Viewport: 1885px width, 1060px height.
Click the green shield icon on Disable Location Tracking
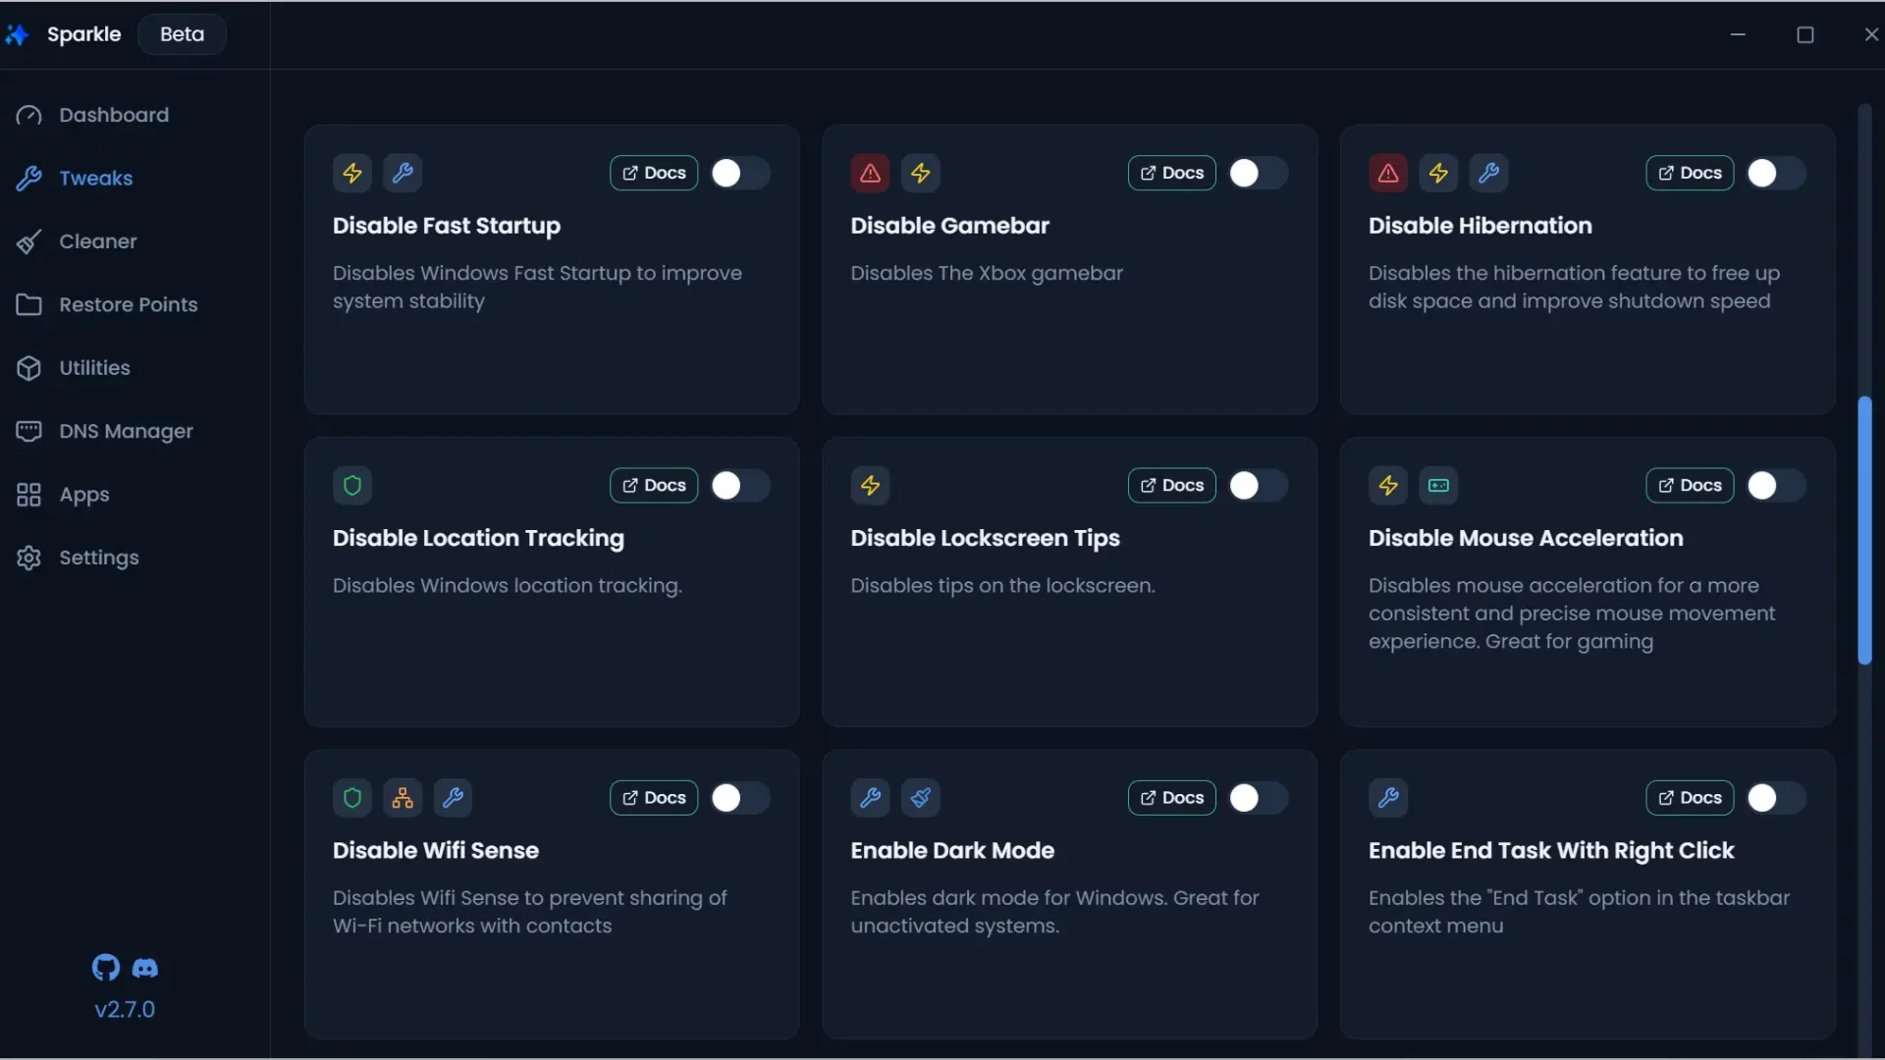(352, 486)
